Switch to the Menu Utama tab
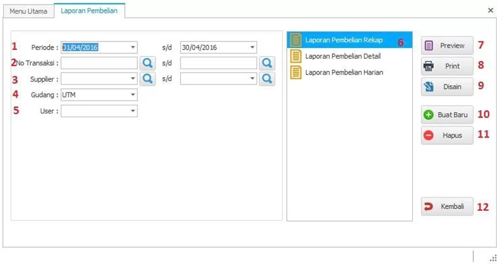Screen dimensions: 498x269 point(28,11)
